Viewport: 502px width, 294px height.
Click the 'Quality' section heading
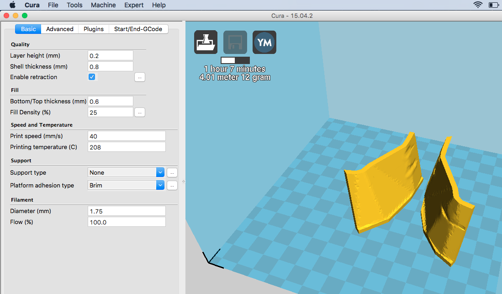pyautogui.click(x=20, y=44)
